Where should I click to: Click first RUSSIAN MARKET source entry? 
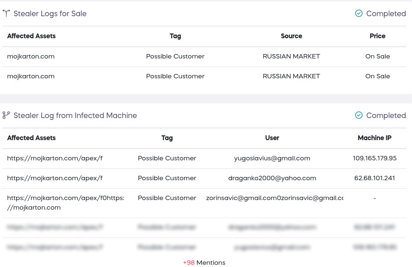[x=291, y=56]
